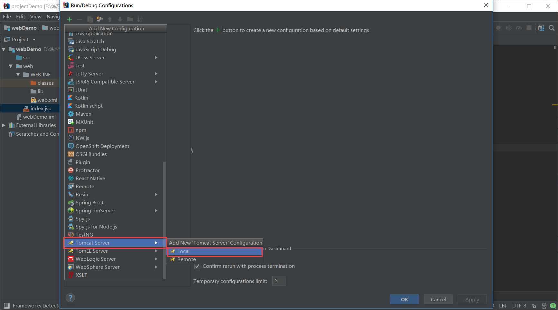558x310 pixels.
Task: Click the Move Up arrow icon
Action: (110, 19)
